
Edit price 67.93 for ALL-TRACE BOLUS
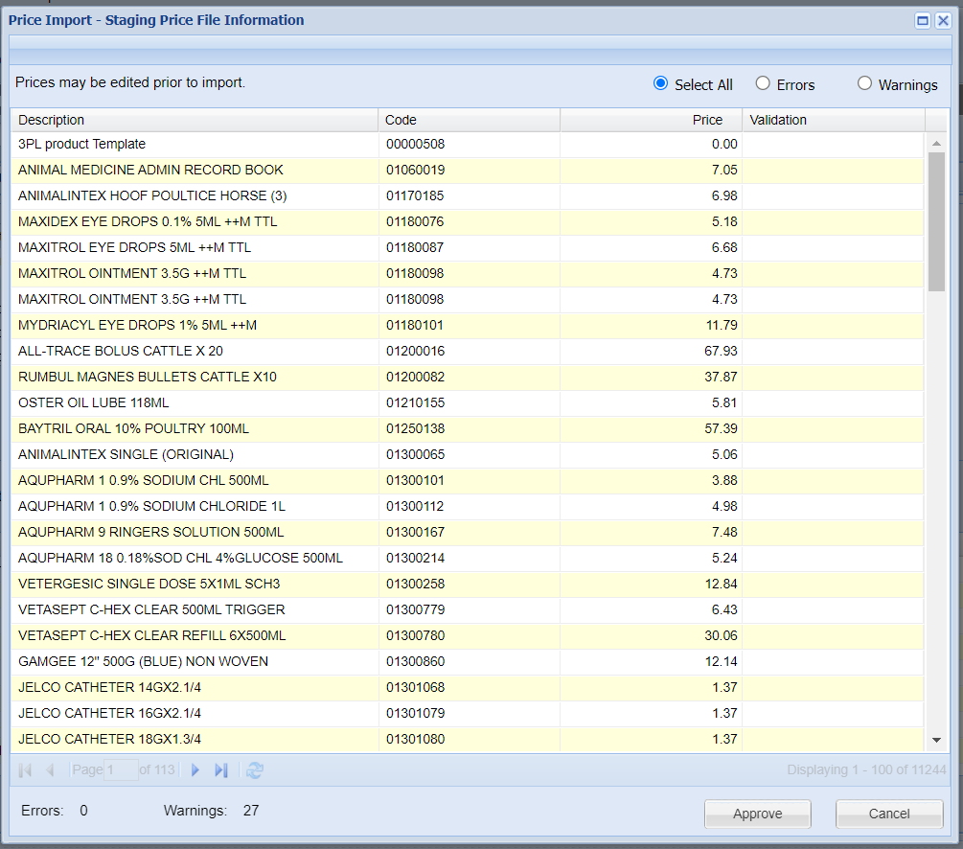click(651, 351)
